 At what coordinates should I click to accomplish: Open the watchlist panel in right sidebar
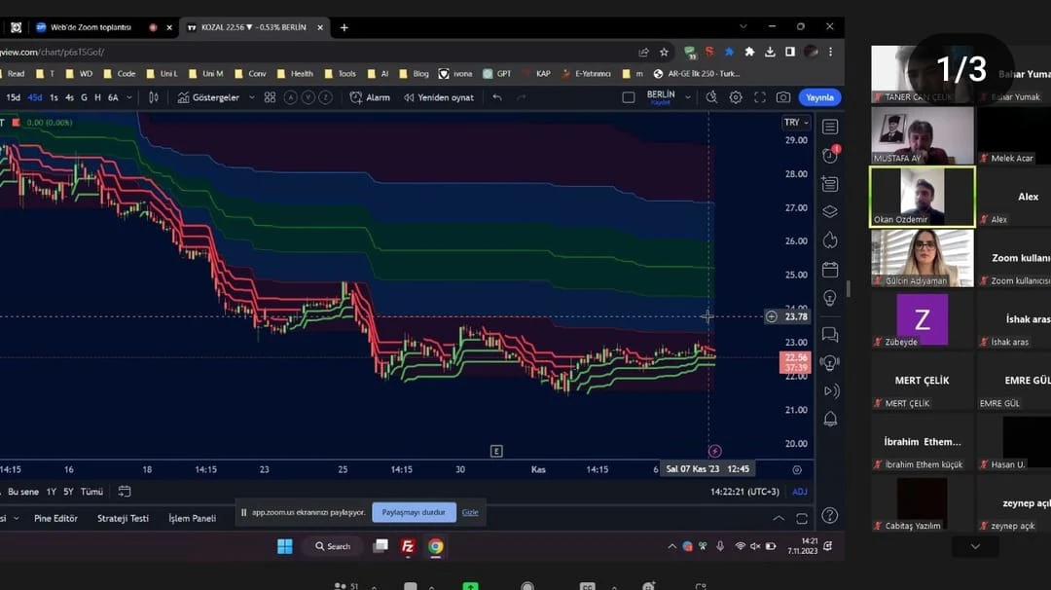coord(830,128)
